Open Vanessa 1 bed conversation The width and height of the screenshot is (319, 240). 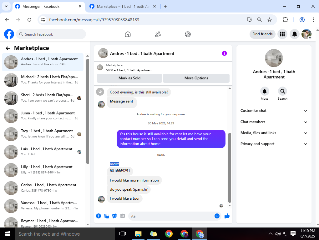pos(43,206)
